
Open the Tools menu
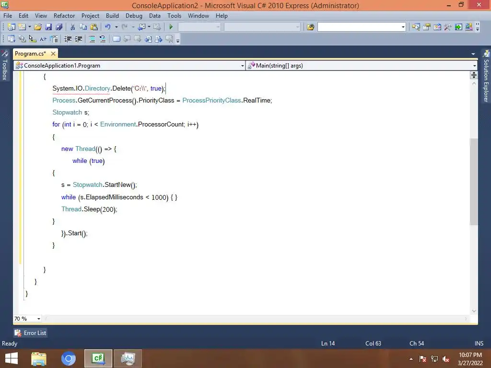(175, 16)
